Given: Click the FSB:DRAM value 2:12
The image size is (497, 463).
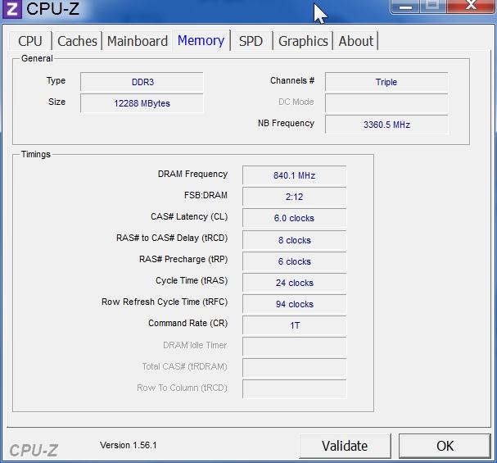Looking at the screenshot, I should [x=294, y=197].
